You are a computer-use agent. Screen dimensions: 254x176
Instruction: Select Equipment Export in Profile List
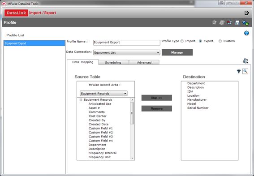pos(34,43)
